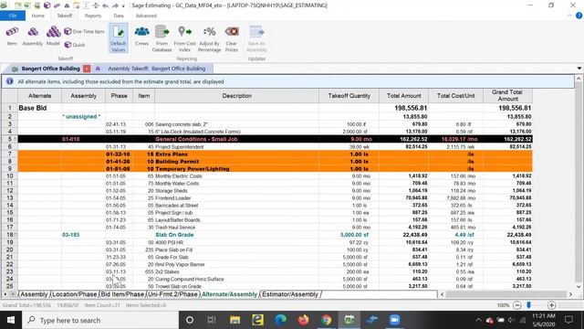Click the zoom in plus button
Image resolution: width=584 pixels, height=329 pixels.
click(x=551, y=305)
